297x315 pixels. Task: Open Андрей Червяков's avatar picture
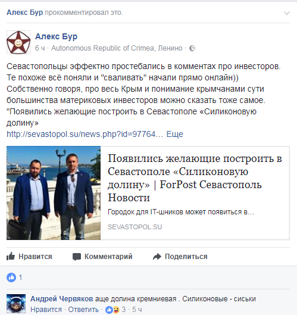[16, 304]
